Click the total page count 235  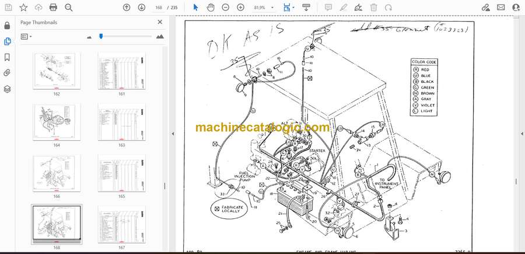pos(174,8)
